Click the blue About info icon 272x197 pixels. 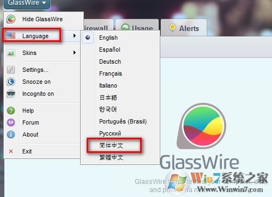click(x=11, y=134)
